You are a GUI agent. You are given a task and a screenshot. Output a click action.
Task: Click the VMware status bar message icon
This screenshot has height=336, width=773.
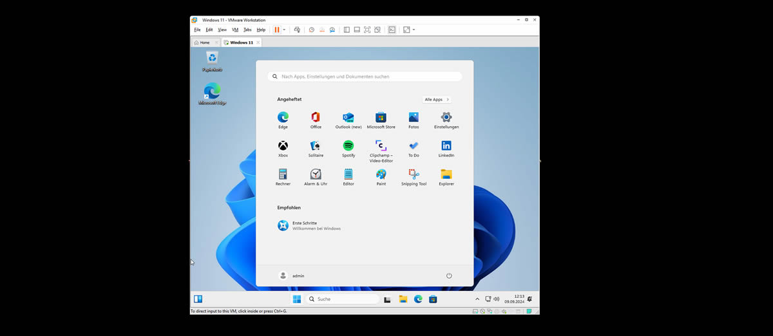(529, 312)
